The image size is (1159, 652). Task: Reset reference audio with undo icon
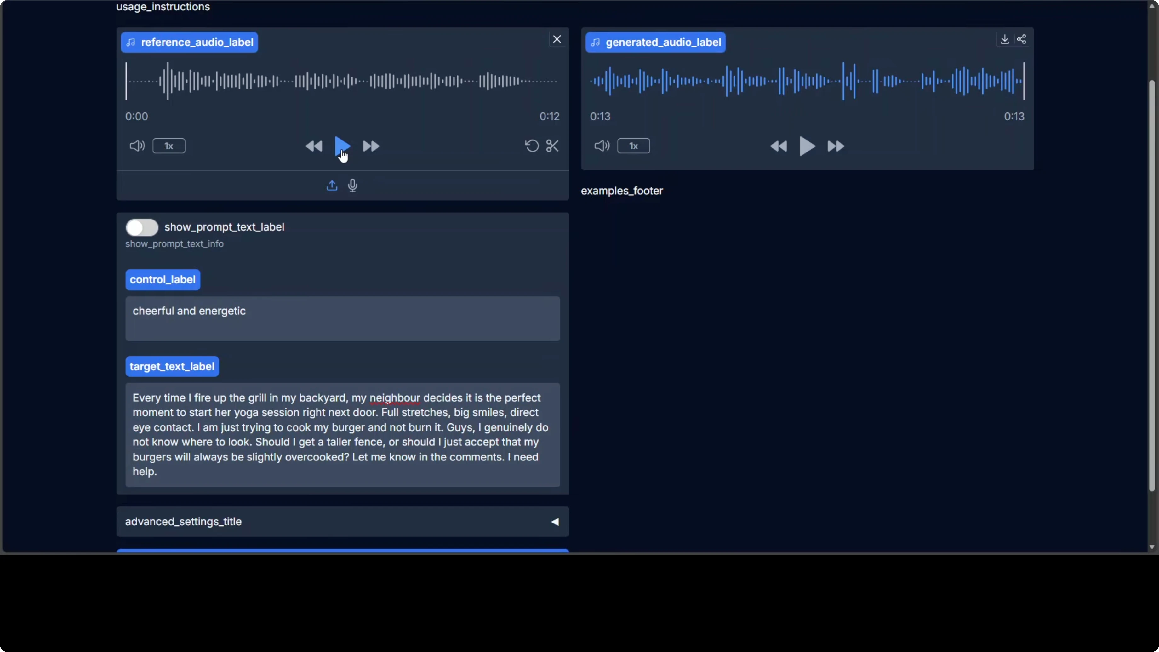click(x=532, y=146)
